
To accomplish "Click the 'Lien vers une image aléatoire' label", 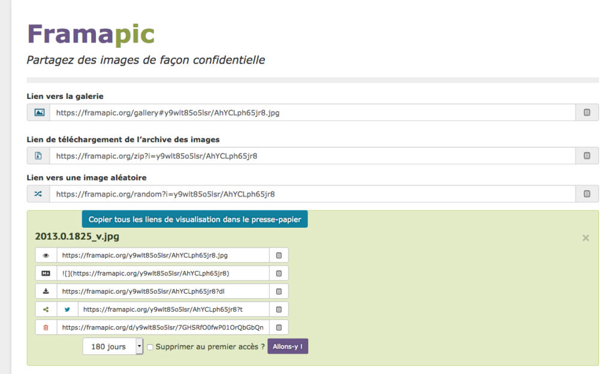I will pyautogui.click(x=86, y=177).
